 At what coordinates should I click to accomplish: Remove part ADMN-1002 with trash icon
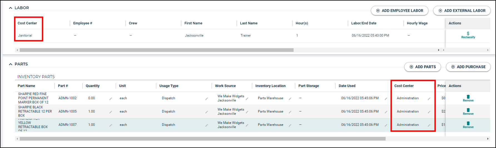tap(468, 98)
